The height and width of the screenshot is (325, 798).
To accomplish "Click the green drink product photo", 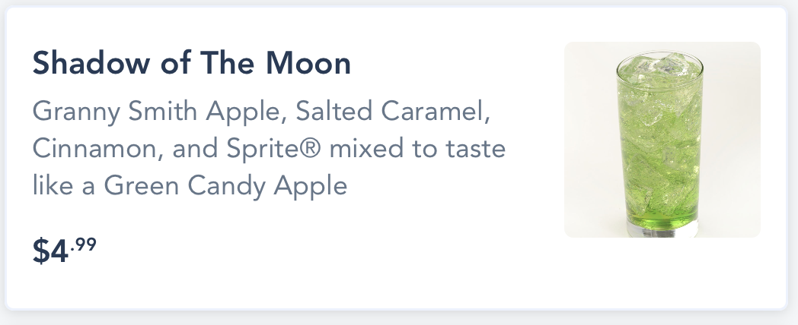I will coord(662,140).
